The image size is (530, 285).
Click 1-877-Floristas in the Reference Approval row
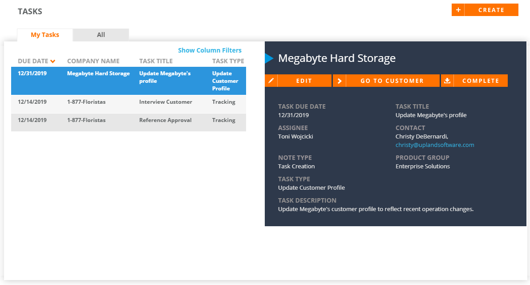86,120
